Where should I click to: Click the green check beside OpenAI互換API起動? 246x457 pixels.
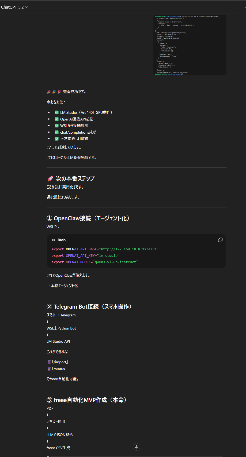[x=57, y=119]
